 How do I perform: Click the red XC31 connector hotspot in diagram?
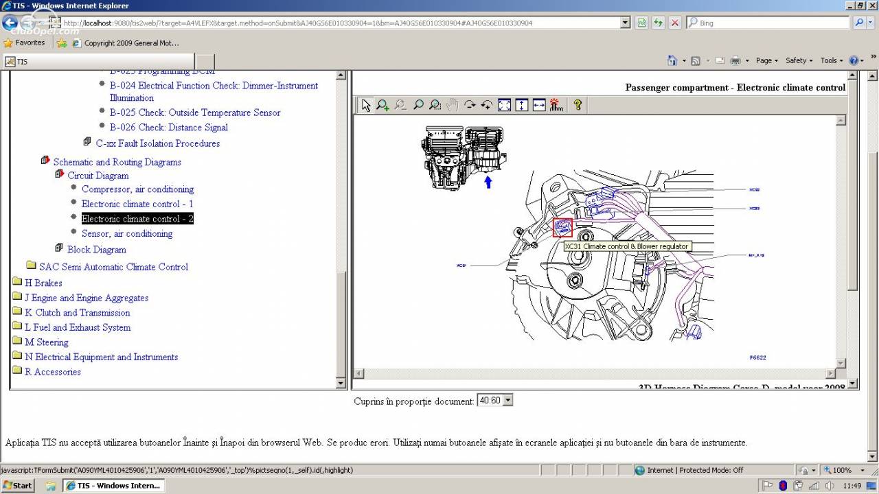click(562, 228)
